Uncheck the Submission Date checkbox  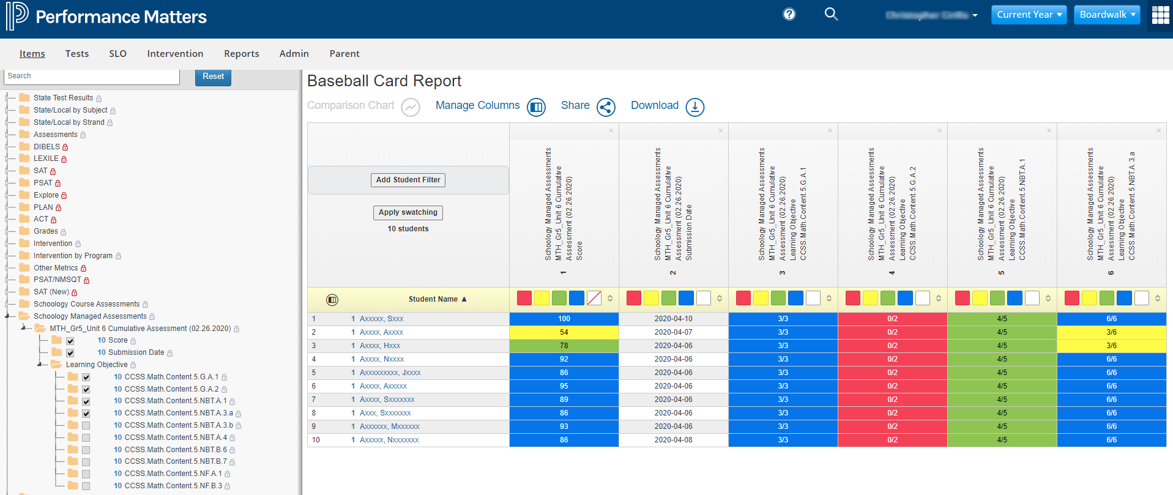(70, 353)
